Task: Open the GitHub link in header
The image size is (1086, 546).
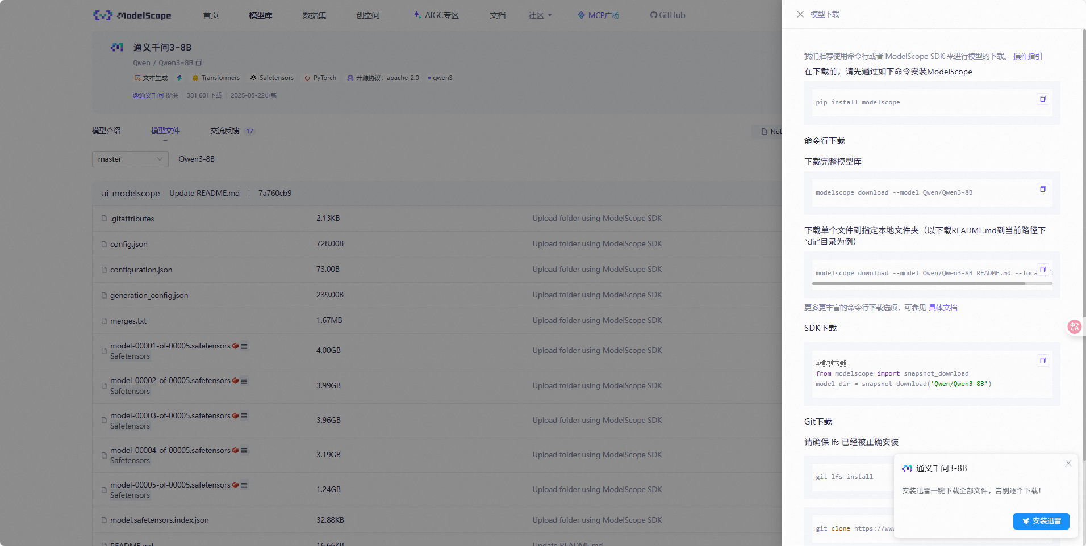Action: 668,15
